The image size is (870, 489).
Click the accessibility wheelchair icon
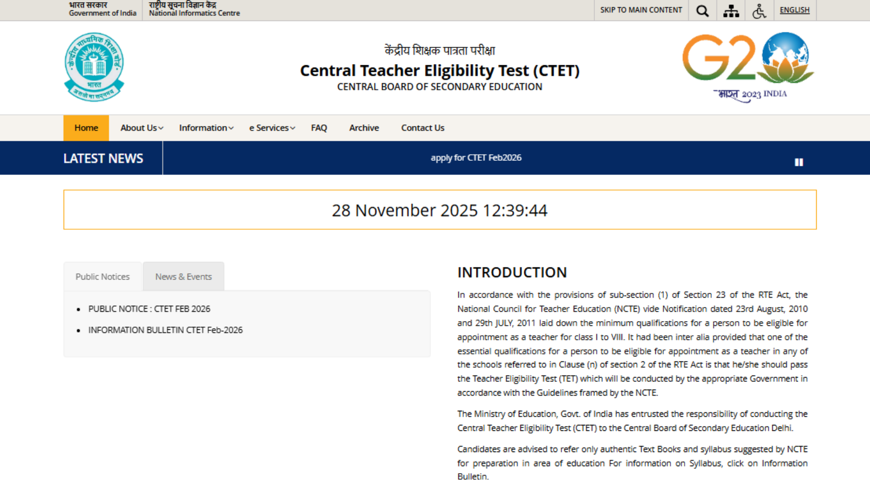pos(759,11)
